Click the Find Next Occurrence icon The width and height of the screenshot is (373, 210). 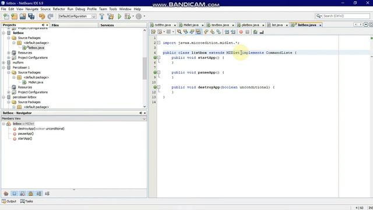tap(192, 32)
